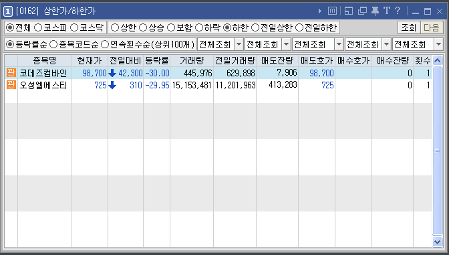Click the vertical scrollbar thumb
The image size is (449, 255).
437,151
